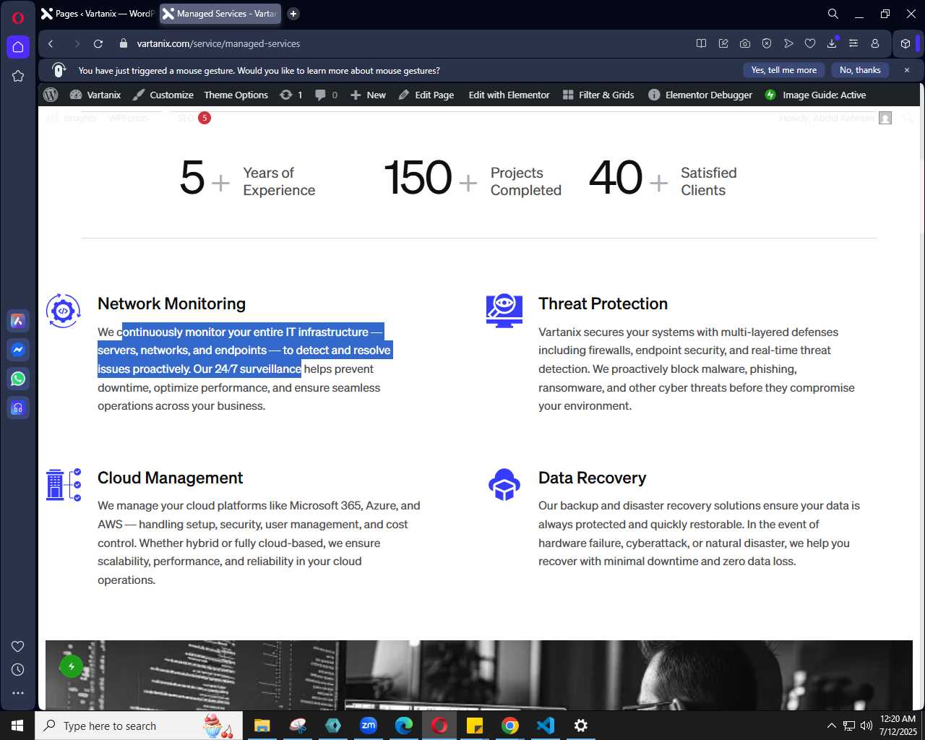Image resolution: width=925 pixels, height=740 pixels.
Task: Click No, thanks button
Action: point(860,70)
